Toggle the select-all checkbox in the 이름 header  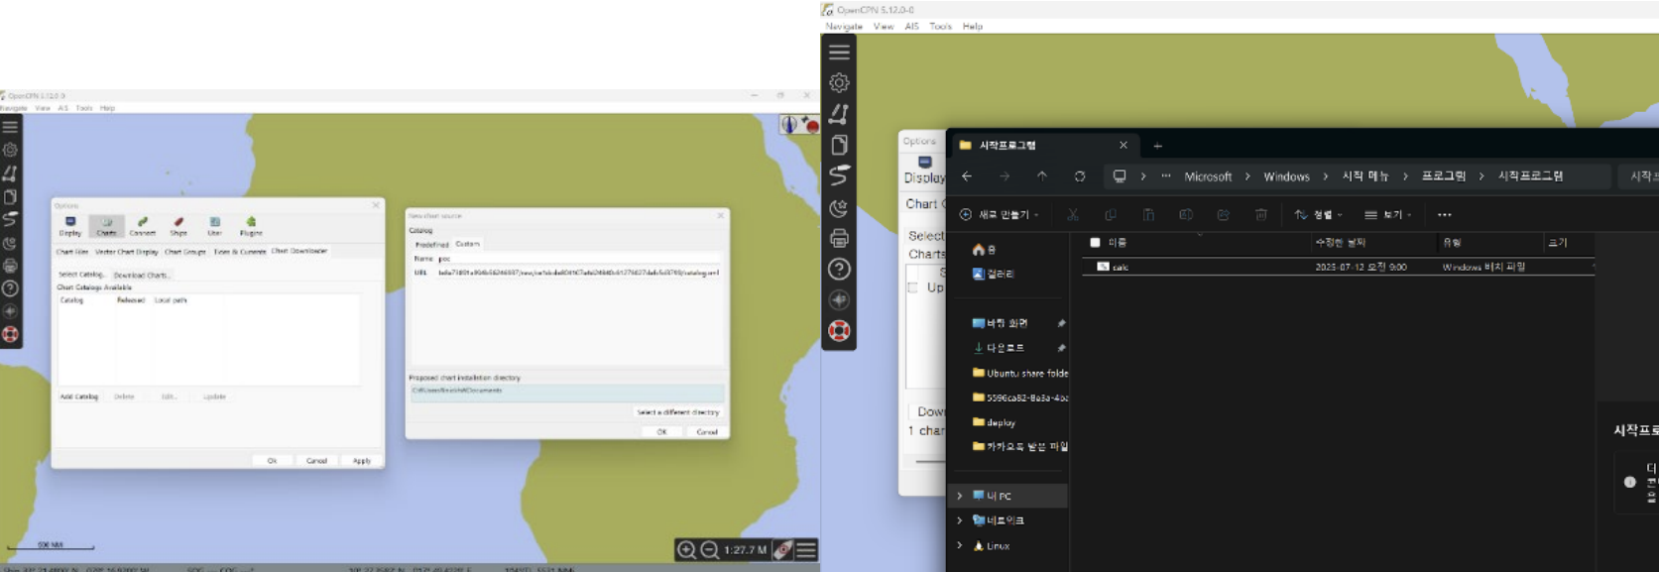pyautogui.click(x=1095, y=242)
